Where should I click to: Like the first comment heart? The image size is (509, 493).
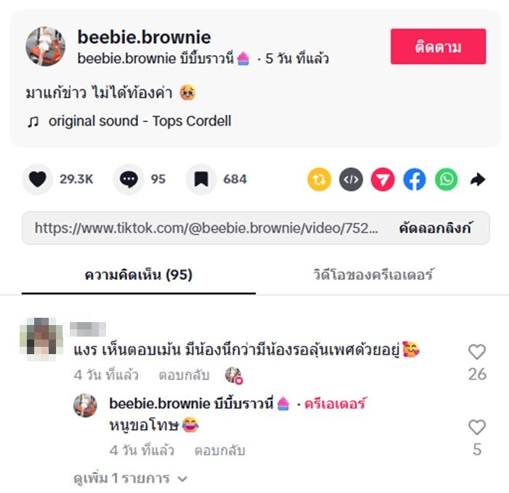point(477,352)
